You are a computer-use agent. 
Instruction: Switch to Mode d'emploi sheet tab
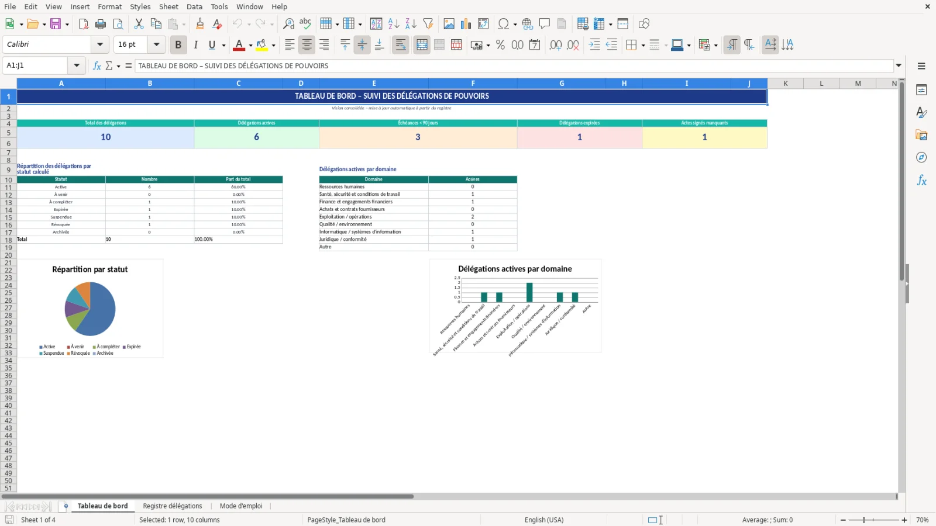pos(241,506)
